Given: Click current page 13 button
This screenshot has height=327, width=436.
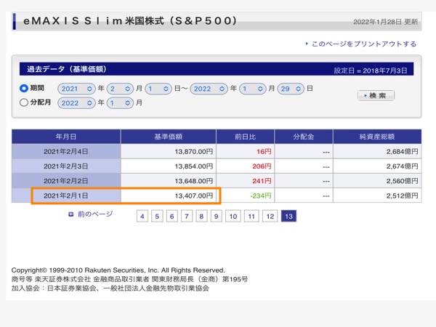Looking at the screenshot, I should click(288, 216).
